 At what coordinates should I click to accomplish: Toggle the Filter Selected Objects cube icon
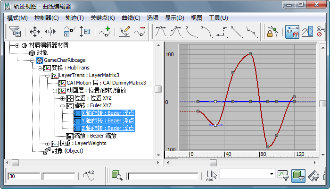pyautogui.click(x=298, y=176)
